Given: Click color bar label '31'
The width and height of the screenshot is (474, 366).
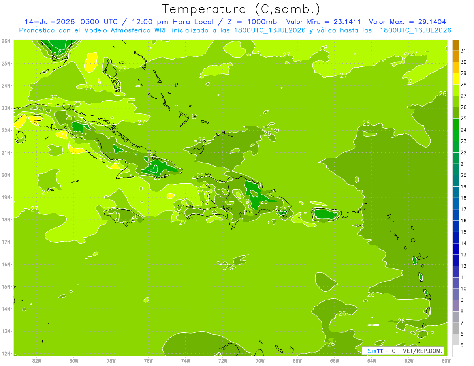Looking at the screenshot, I should (x=463, y=51).
